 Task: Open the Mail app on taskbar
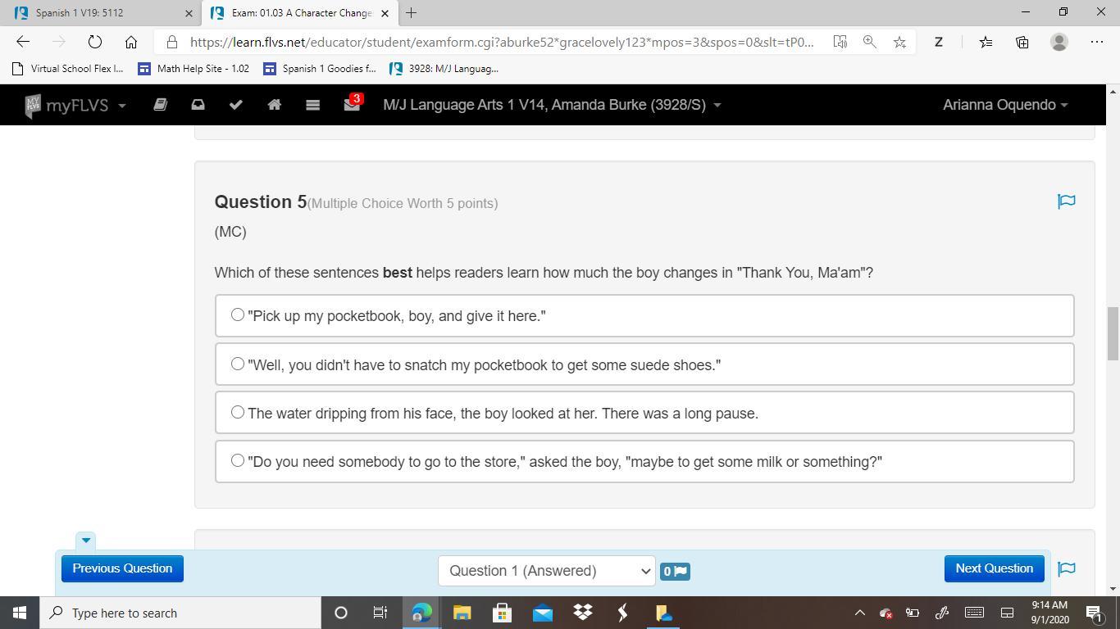(543, 613)
